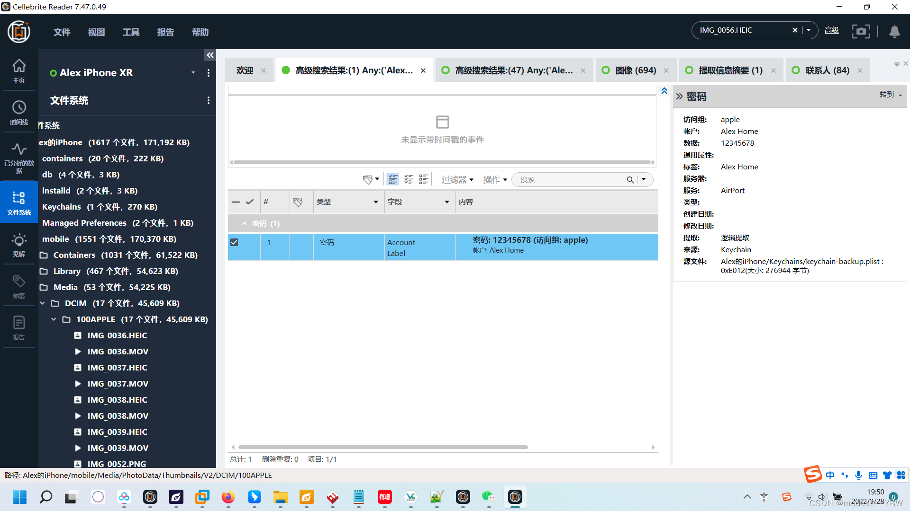Open the 工具 menu
This screenshot has width=910, height=511.
click(131, 32)
